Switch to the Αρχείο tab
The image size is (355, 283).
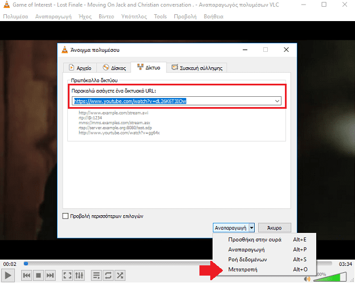(80, 68)
